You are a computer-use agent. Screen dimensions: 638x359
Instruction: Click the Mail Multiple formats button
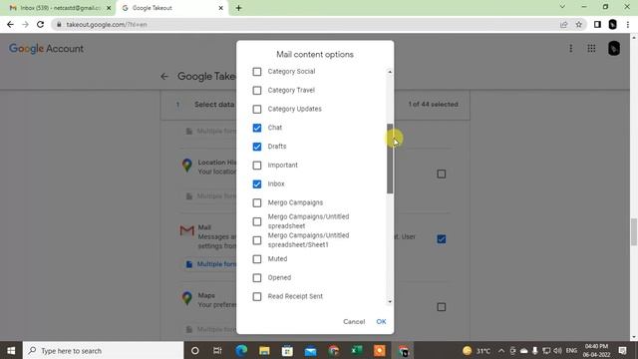[211, 264]
